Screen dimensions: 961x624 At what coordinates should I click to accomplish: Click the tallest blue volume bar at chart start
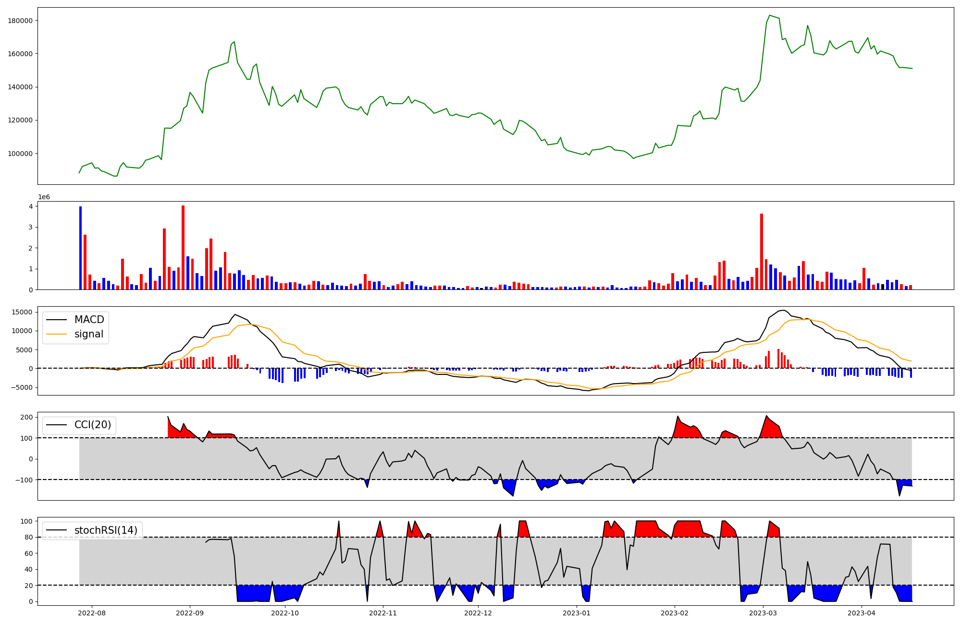coord(80,248)
